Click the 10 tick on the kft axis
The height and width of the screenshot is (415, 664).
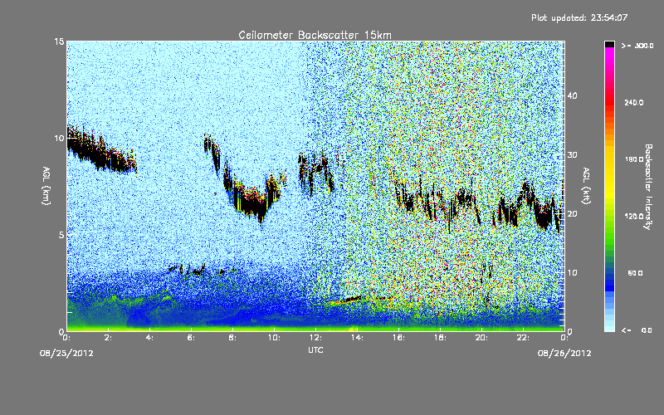coord(572,273)
